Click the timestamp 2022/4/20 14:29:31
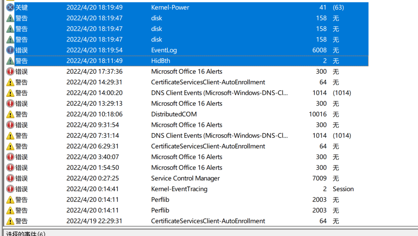Image resolution: width=418 pixels, height=236 pixels. click(94, 82)
